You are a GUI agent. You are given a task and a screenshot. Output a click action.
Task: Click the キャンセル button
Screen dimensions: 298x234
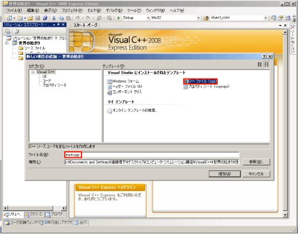coord(256,174)
